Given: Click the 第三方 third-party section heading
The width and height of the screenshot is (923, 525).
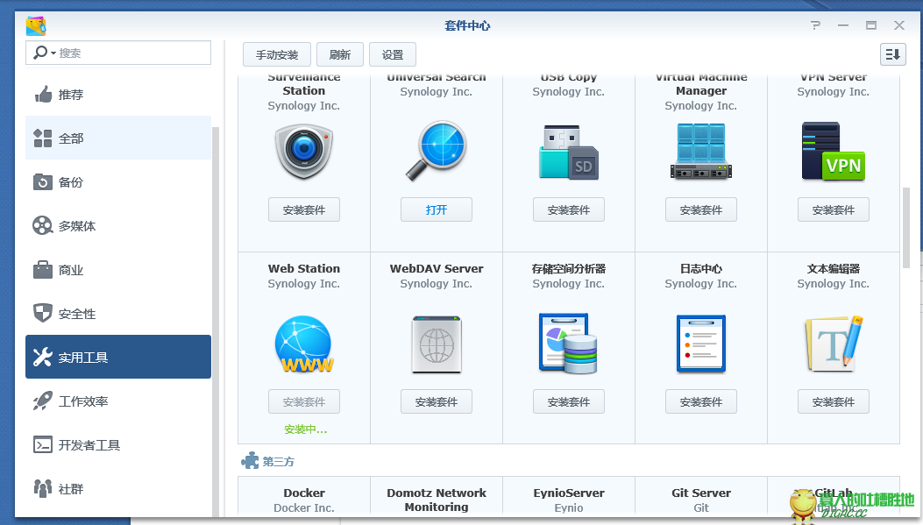Looking at the screenshot, I should (x=278, y=461).
